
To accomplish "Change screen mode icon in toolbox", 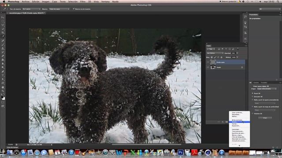I will click(x=3, y=106).
